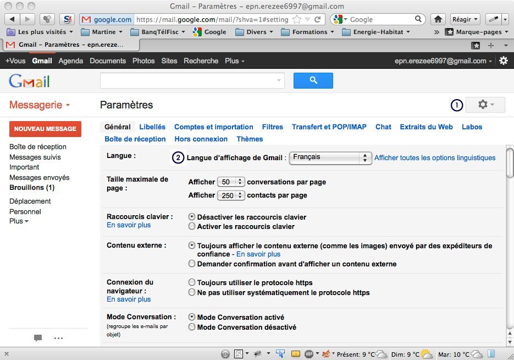Open the Réagir toolbar dropdown

point(465,19)
